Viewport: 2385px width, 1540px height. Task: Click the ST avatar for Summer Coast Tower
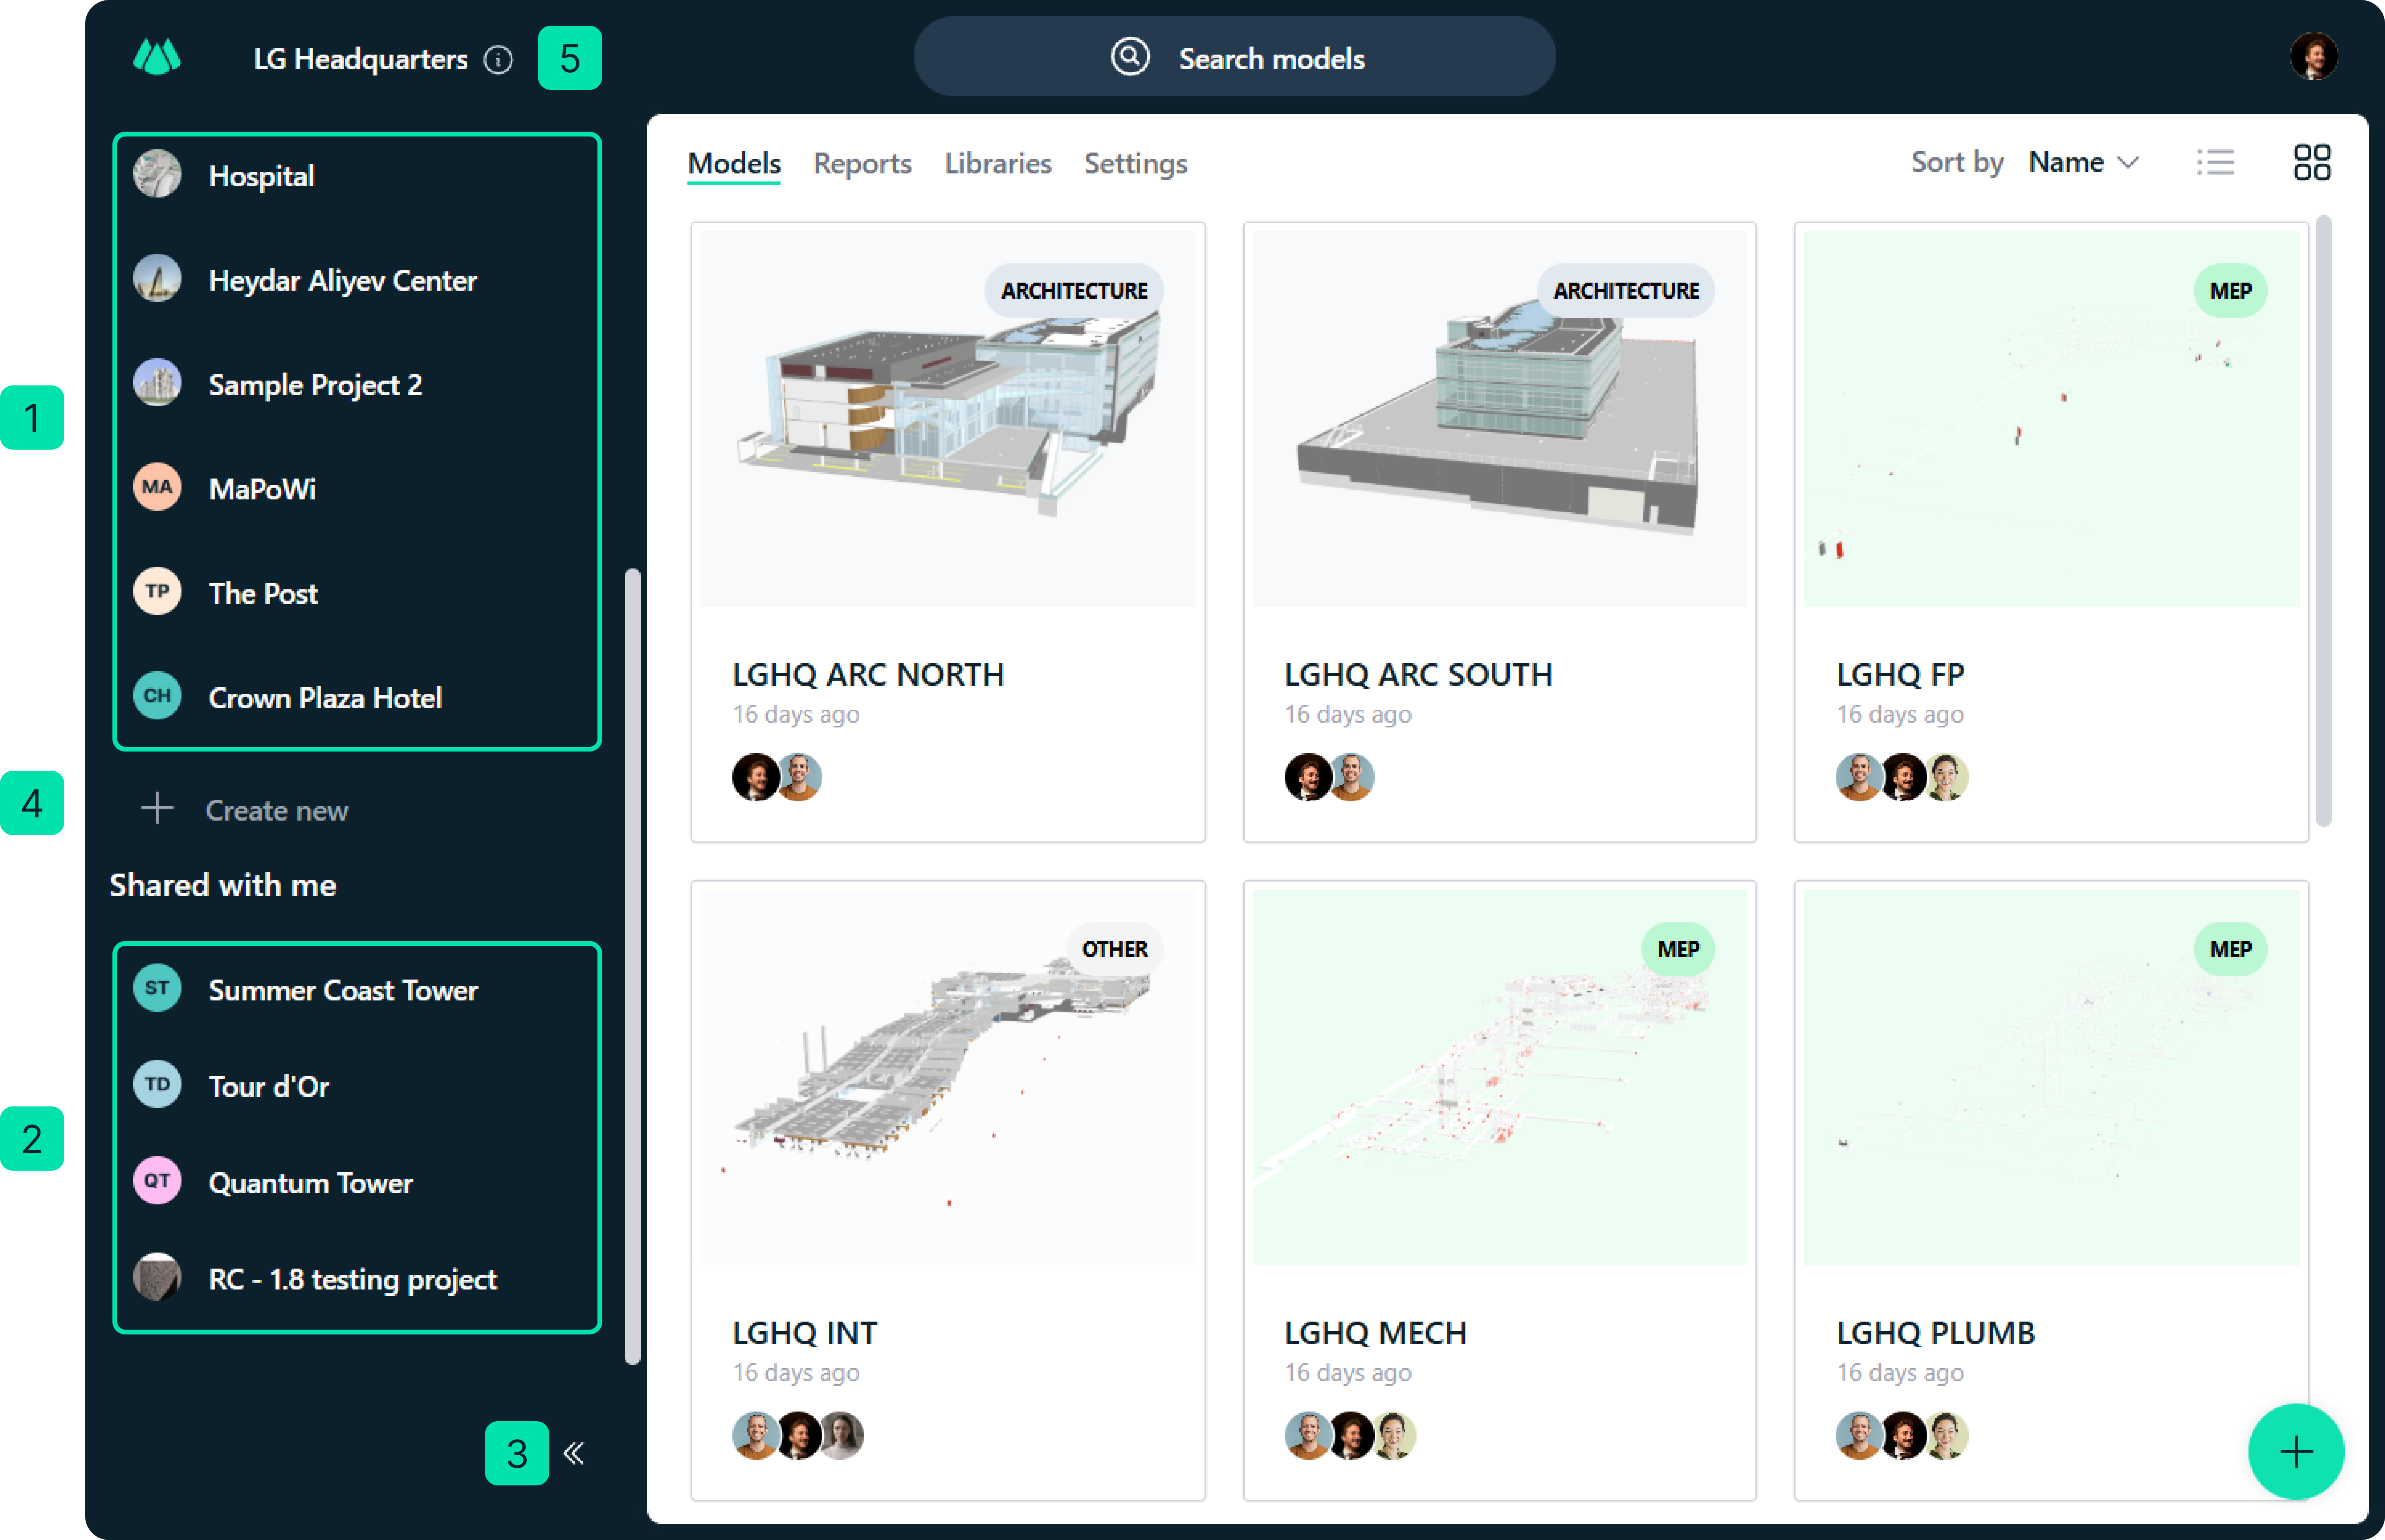[157, 988]
